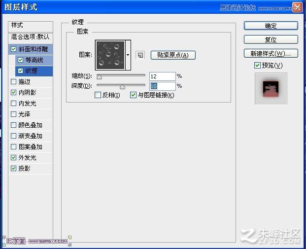306x249 pixels.
Task: Open the 内阴影 settings entry
Action: [27, 92]
